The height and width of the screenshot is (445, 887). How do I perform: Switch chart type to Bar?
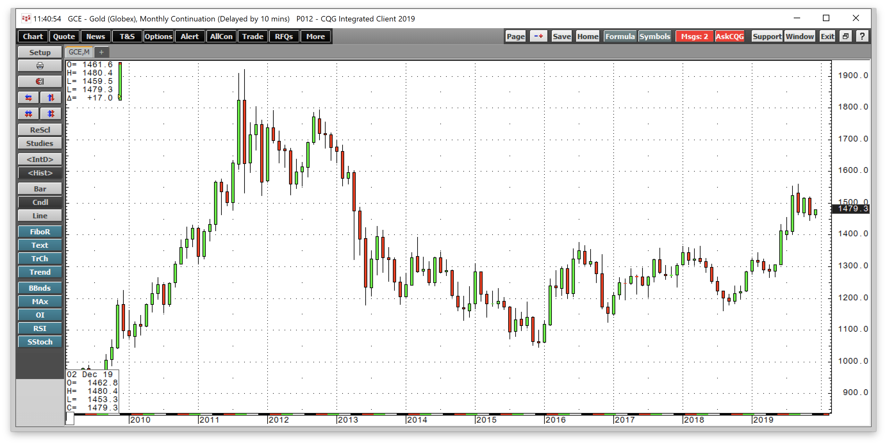(40, 189)
